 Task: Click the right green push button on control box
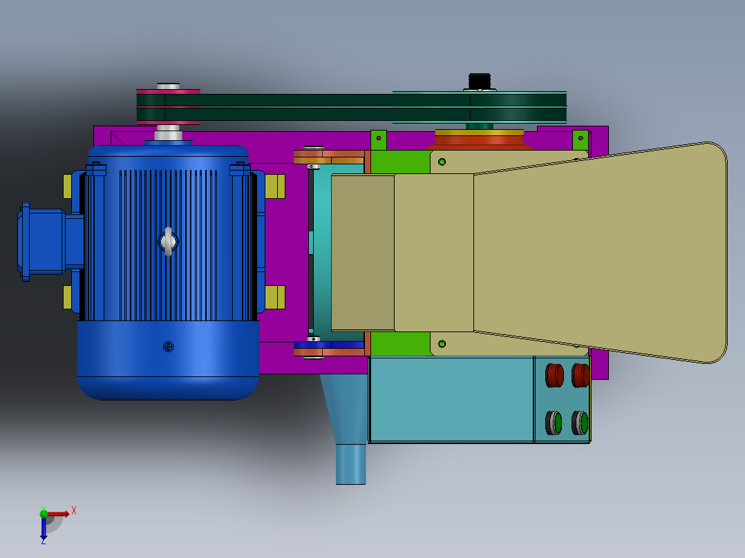click(x=580, y=423)
